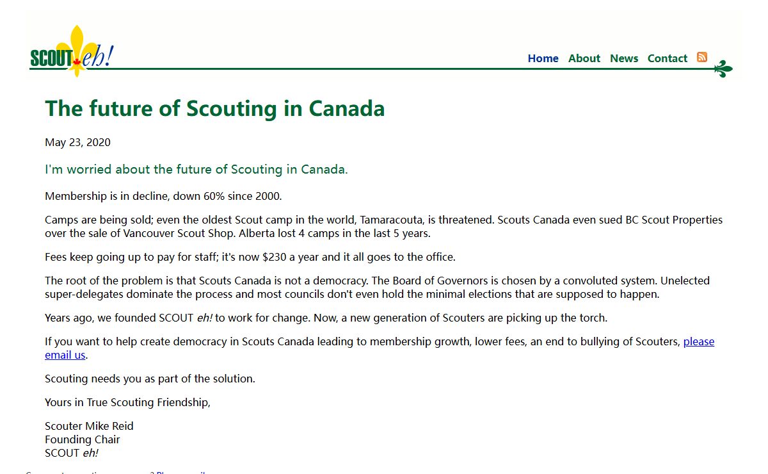
Task: Navigate to the News section
Action: coord(623,58)
